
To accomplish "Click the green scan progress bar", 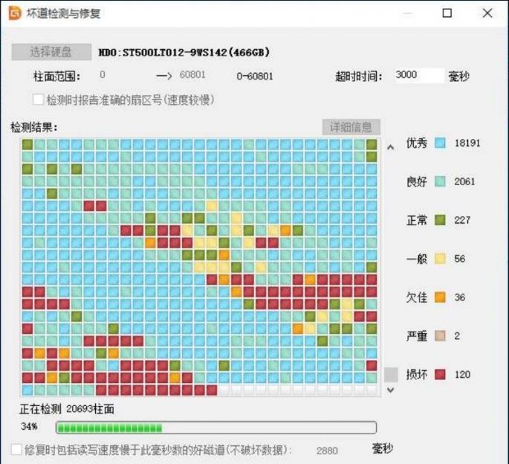I will pyautogui.click(x=216, y=428).
